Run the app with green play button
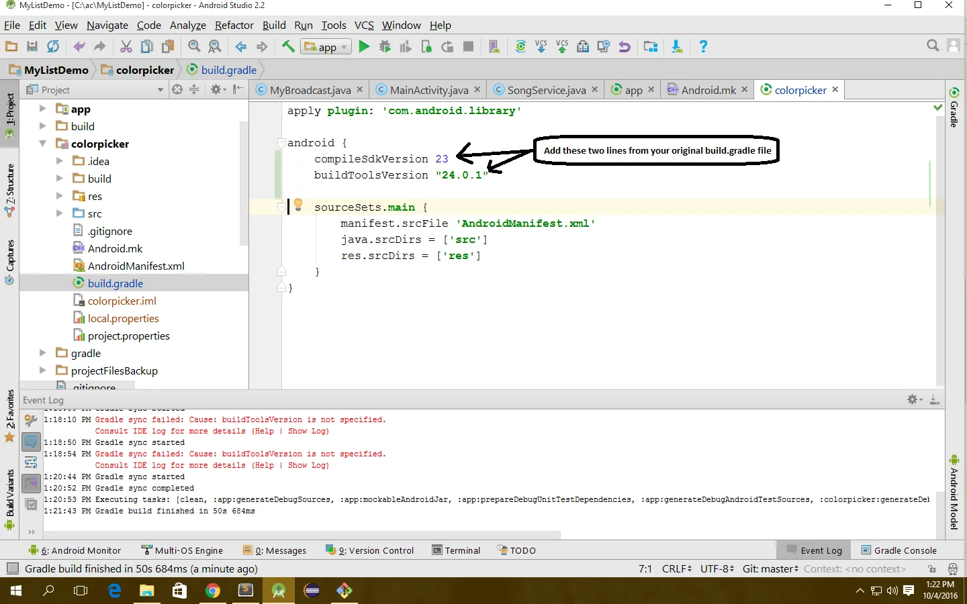The image size is (967, 604). (x=364, y=46)
